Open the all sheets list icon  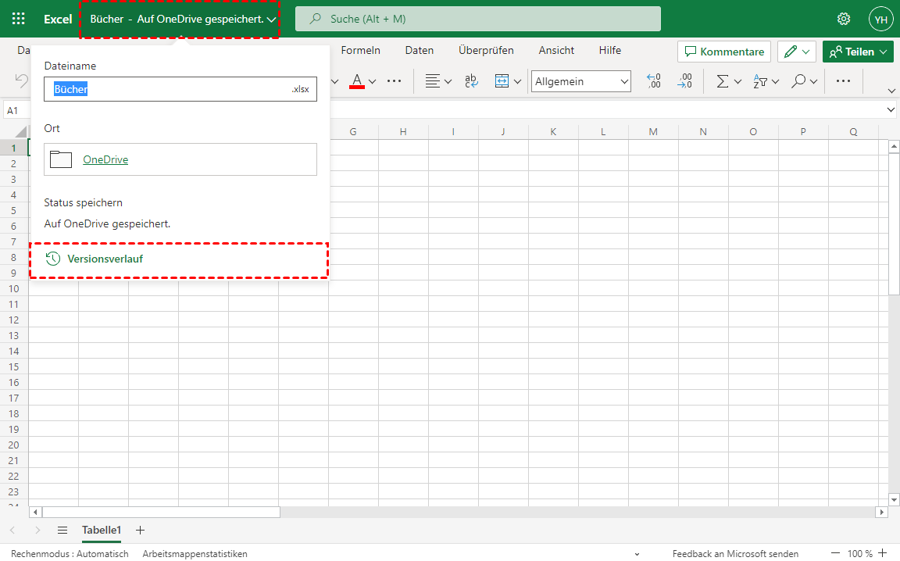(x=62, y=530)
